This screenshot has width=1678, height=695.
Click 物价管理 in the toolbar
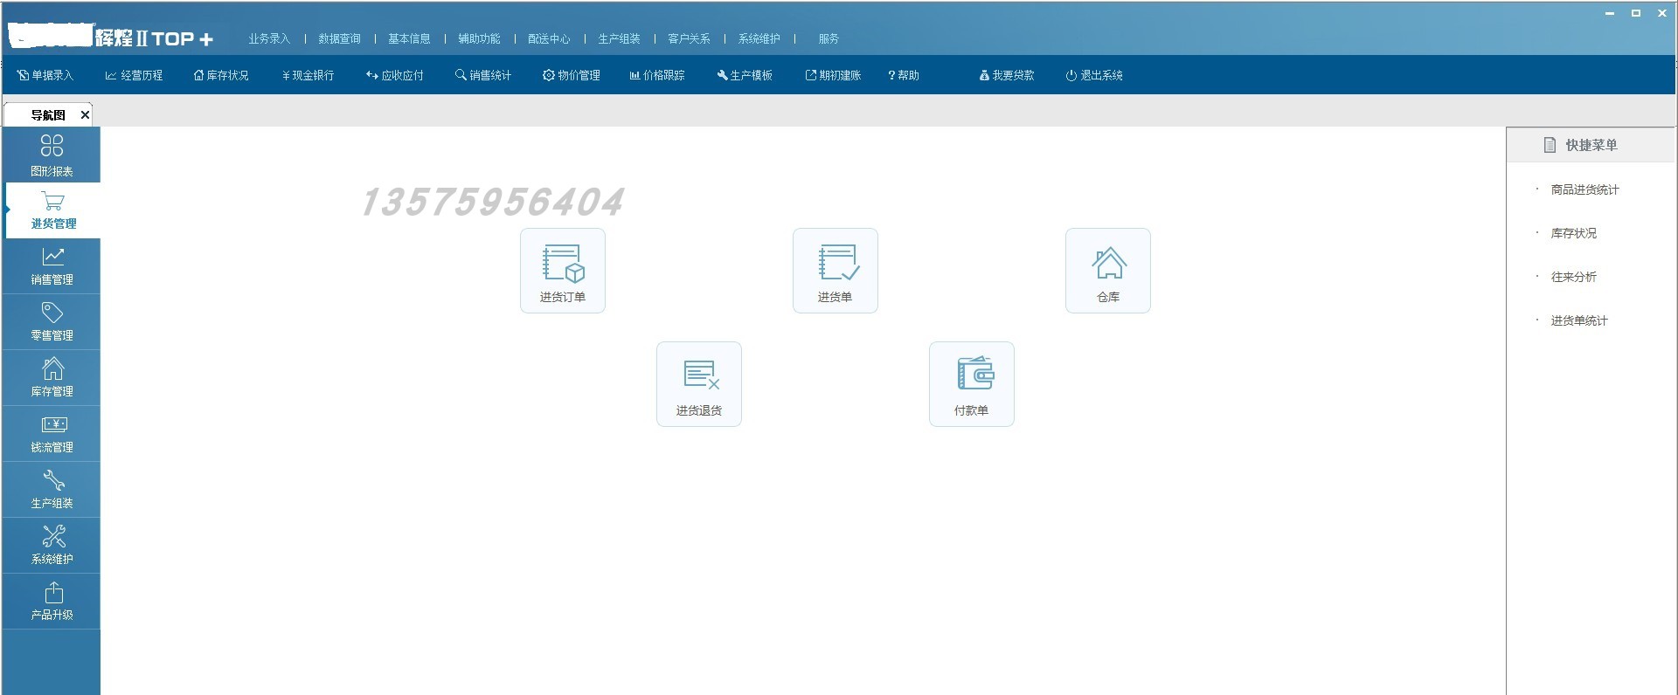click(x=572, y=76)
